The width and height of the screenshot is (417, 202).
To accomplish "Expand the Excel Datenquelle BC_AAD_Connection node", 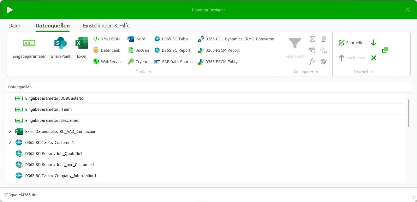I will tap(10, 131).
